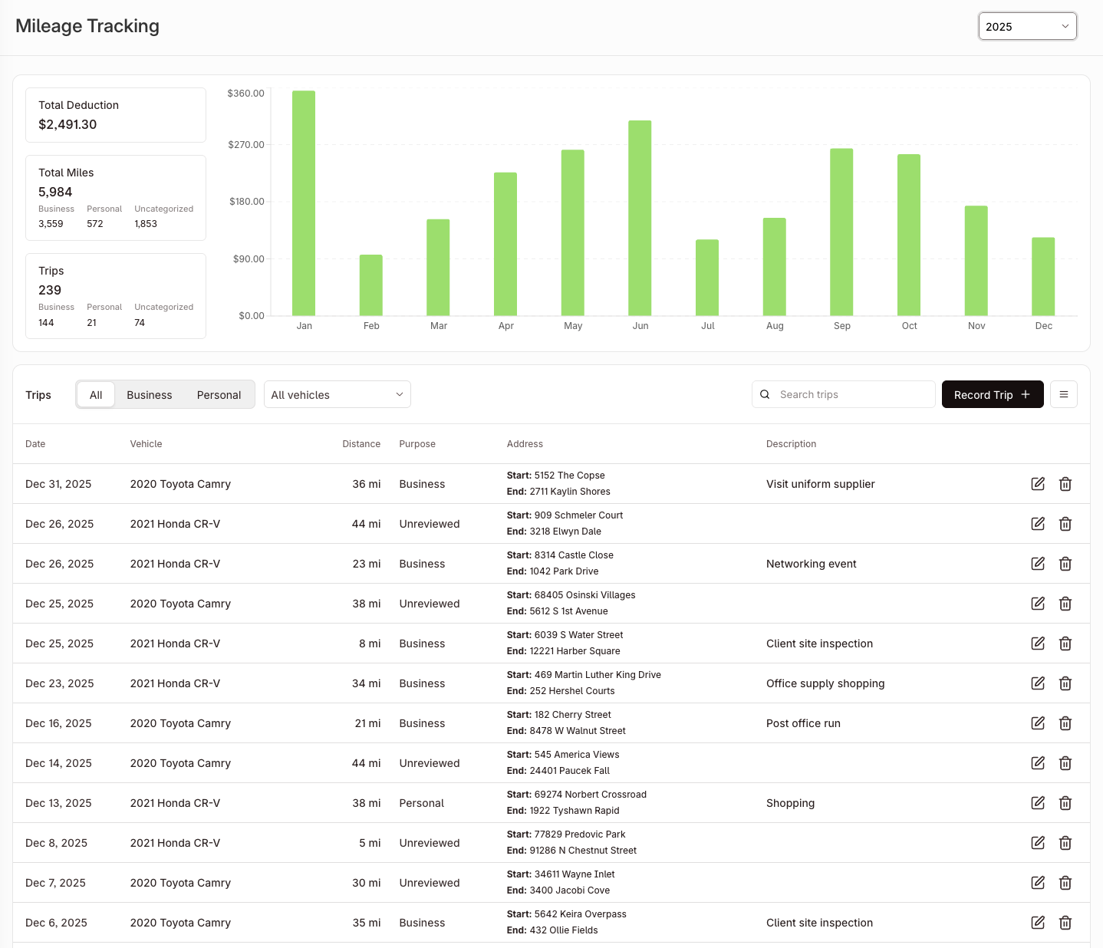Click the Record Trip button

(992, 394)
